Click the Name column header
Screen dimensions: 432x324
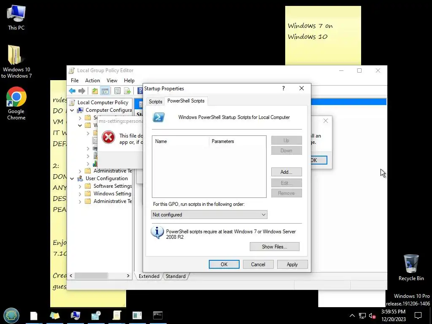click(x=181, y=141)
